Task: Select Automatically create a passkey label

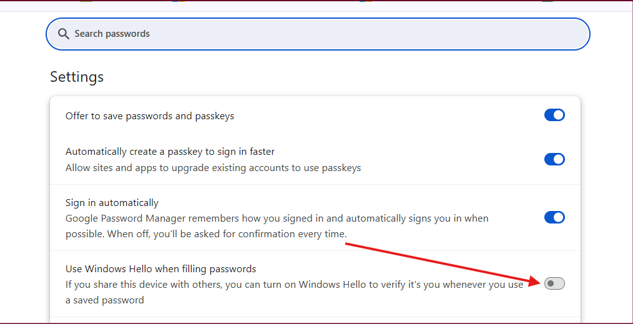Action: click(170, 152)
